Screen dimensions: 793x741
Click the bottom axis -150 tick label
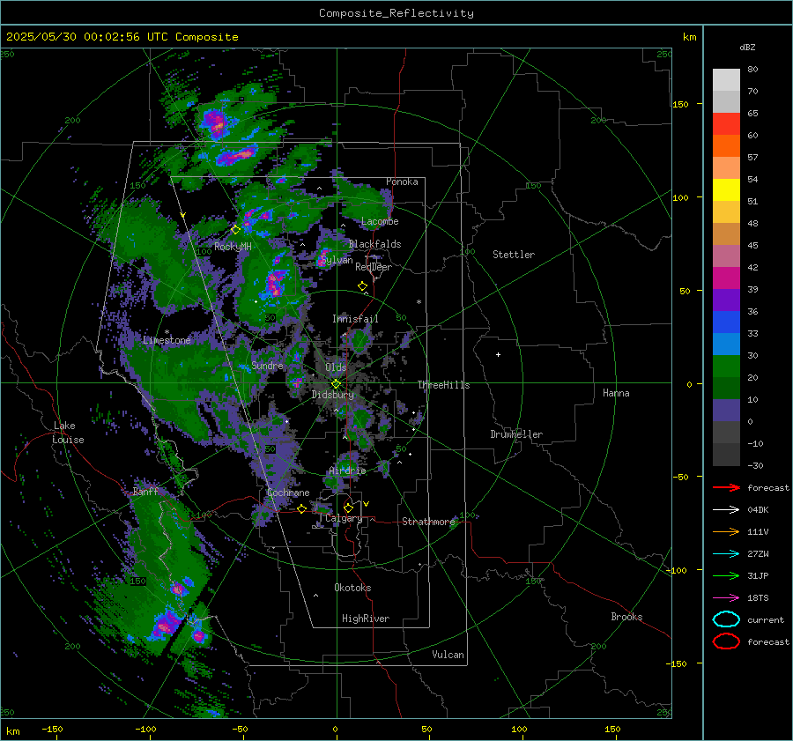pyautogui.click(x=52, y=729)
